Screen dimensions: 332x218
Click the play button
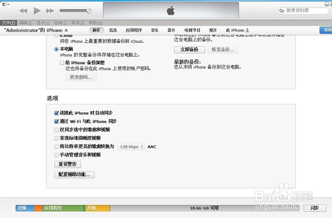37,11
